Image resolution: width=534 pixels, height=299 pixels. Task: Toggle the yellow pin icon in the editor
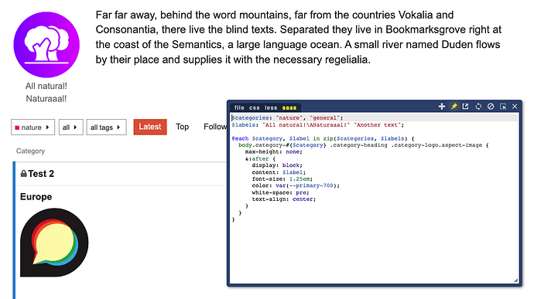[454, 107]
